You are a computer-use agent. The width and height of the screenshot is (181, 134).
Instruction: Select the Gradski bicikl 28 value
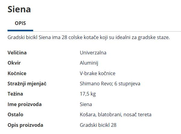click(98, 125)
